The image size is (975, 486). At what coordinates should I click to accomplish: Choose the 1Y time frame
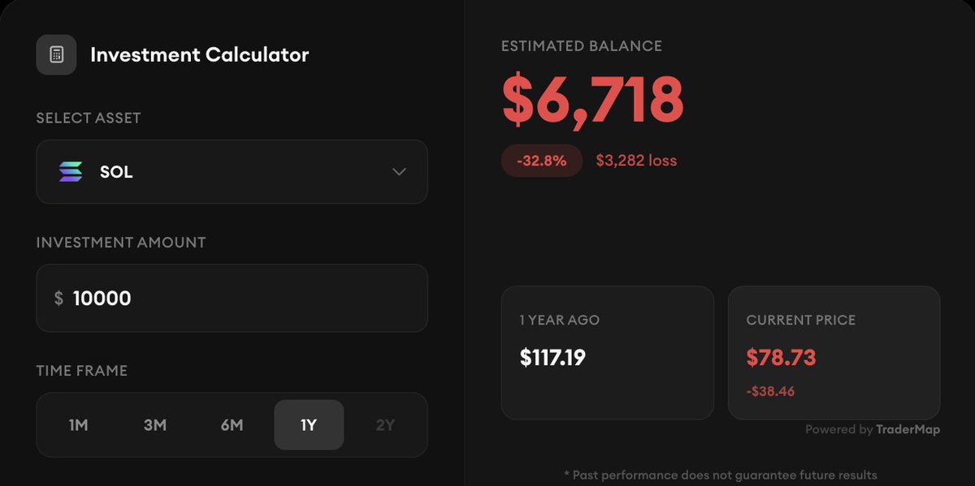tap(309, 425)
